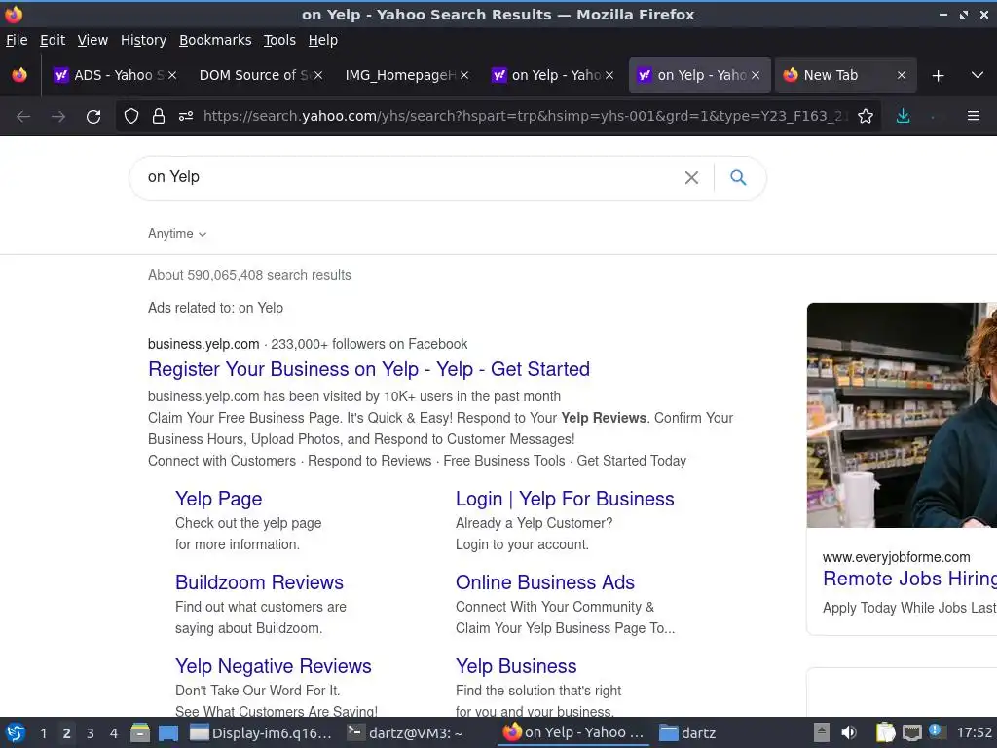The width and height of the screenshot is (997, 748).
Task: Switch to workspace 1
Action: 43,733
